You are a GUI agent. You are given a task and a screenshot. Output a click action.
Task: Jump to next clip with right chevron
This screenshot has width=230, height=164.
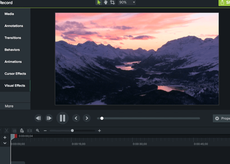tap(87, 118)
